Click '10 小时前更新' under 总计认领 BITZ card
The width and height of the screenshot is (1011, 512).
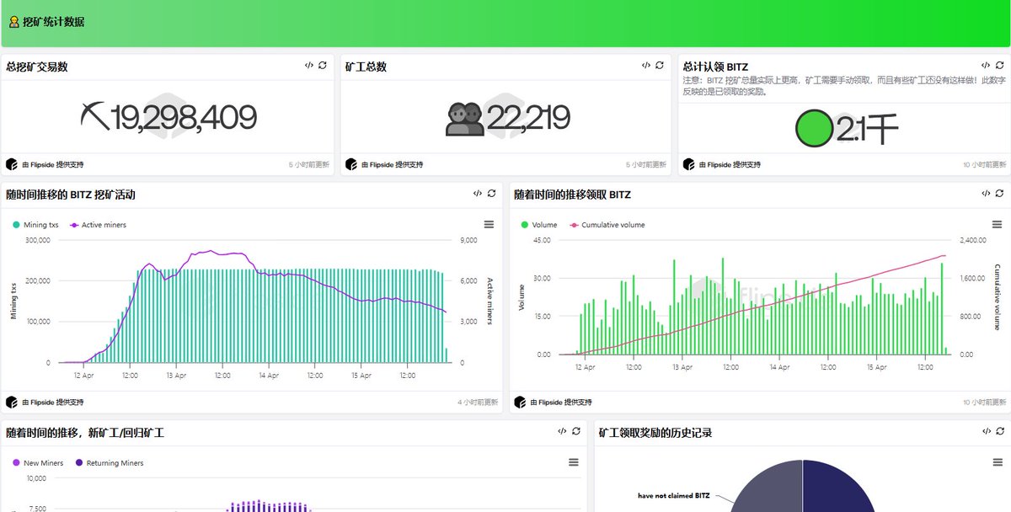985,165
